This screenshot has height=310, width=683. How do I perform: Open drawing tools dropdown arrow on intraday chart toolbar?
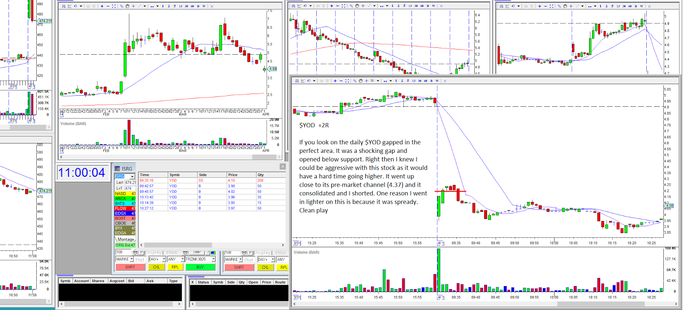coord(378,81)
